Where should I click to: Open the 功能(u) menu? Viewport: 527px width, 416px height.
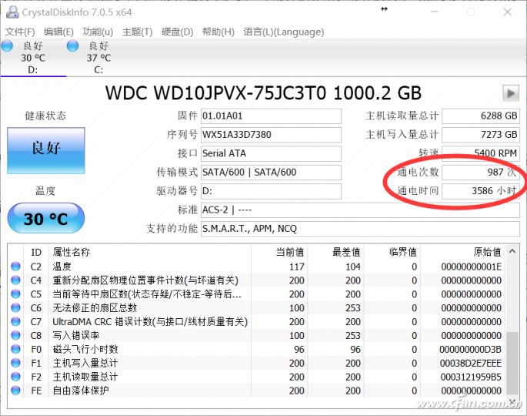pyautogui.click(x=98, y=32)
